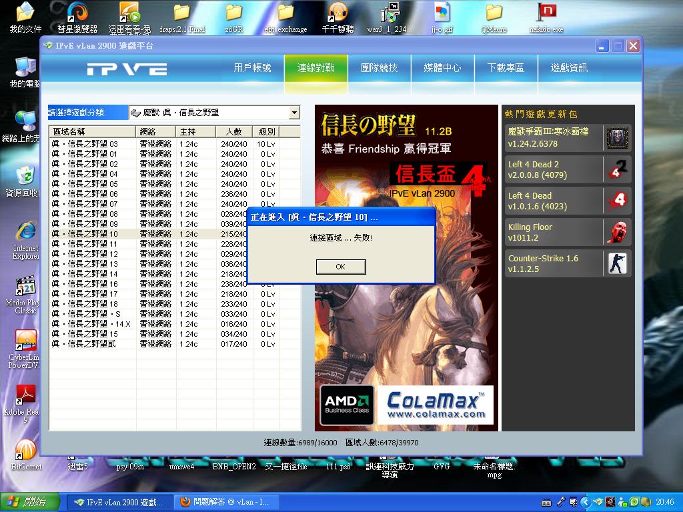Screen dimensions: 683x512
Task: Expand the game category dropdown arrow
Action: tap(294, 113)
